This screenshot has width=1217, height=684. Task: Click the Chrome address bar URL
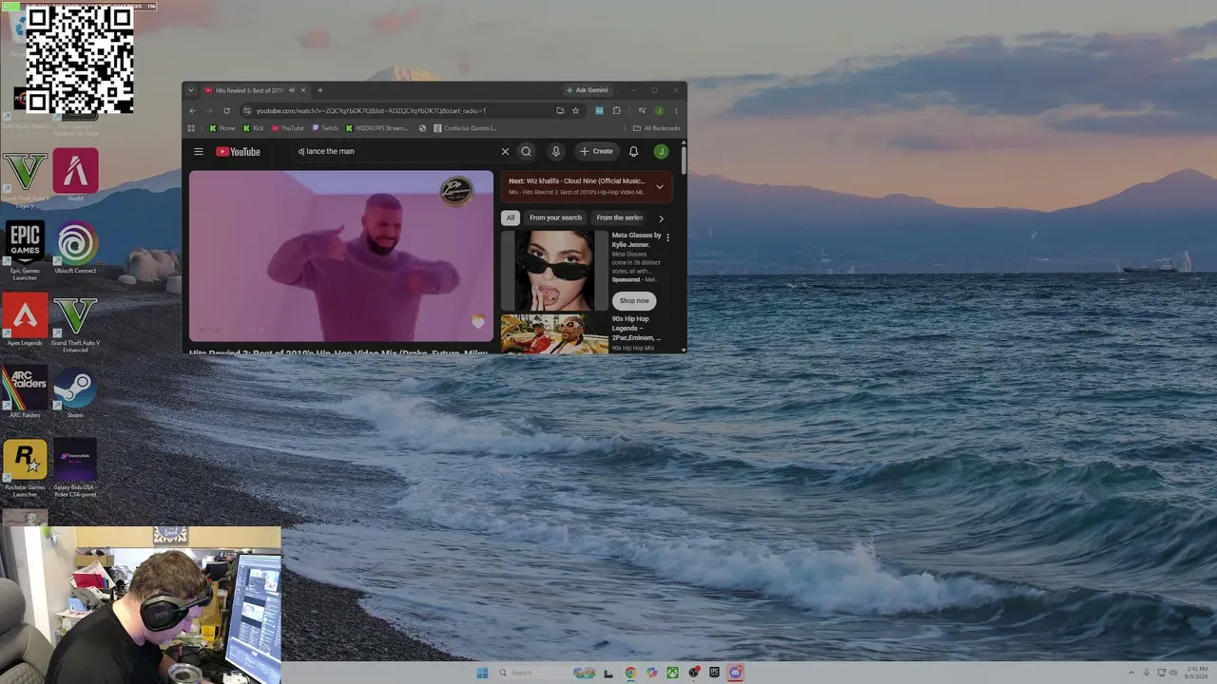point(371,110)
